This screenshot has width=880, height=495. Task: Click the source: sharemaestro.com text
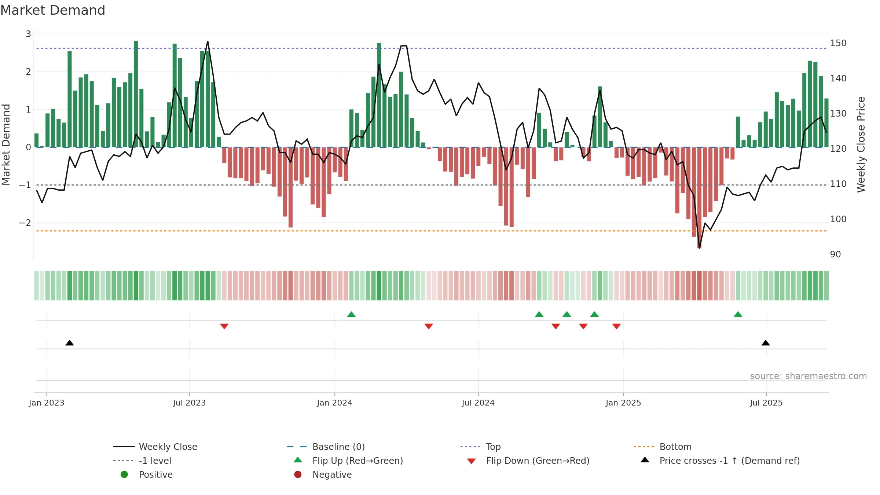tap(808, 376)
